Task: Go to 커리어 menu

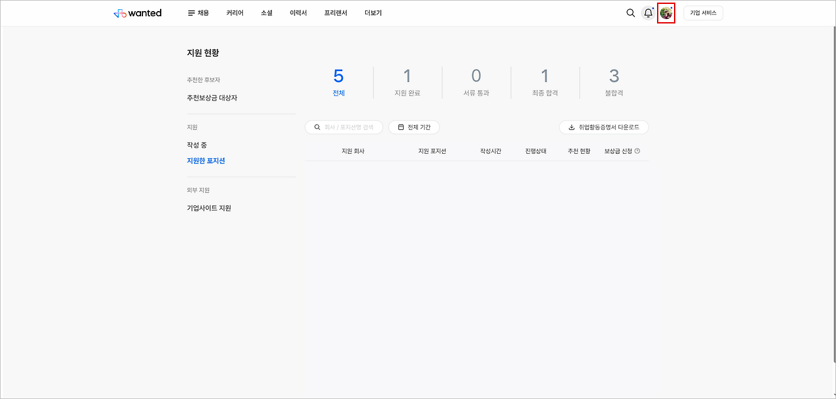Action: point(235,13)
